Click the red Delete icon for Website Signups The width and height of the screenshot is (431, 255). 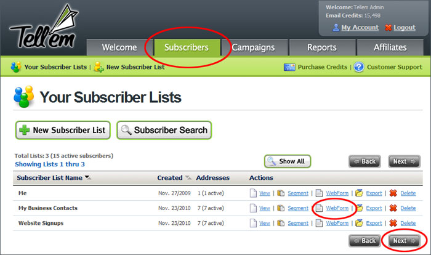[393, 223]
